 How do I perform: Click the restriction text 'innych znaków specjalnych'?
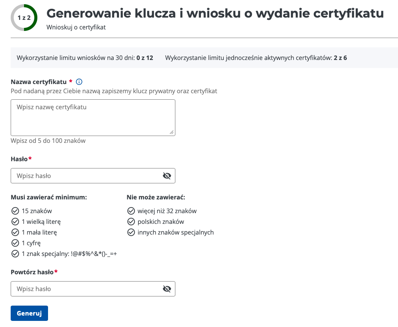pos(176,232)
